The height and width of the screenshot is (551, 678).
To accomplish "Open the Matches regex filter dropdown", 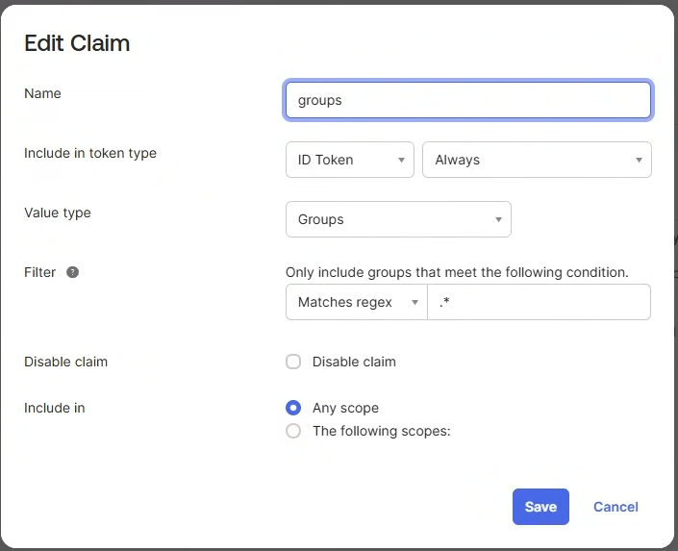I will 357,302.
